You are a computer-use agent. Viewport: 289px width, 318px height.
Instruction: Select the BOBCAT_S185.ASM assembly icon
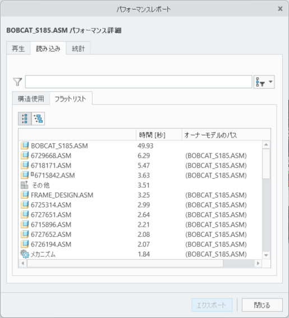pos(25,146)
